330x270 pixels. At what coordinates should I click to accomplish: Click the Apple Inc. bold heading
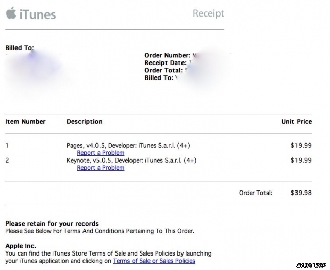tap(21, 246)
